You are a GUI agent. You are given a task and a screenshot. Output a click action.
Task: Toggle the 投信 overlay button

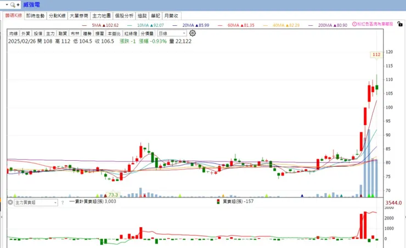tap(38, 33)
